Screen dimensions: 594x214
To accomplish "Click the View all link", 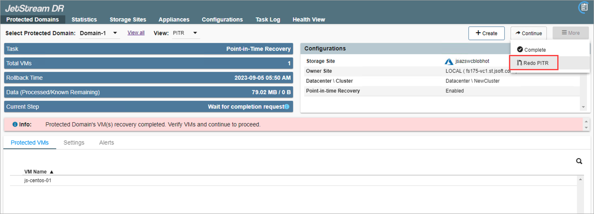I will click(x=136, y=33).
